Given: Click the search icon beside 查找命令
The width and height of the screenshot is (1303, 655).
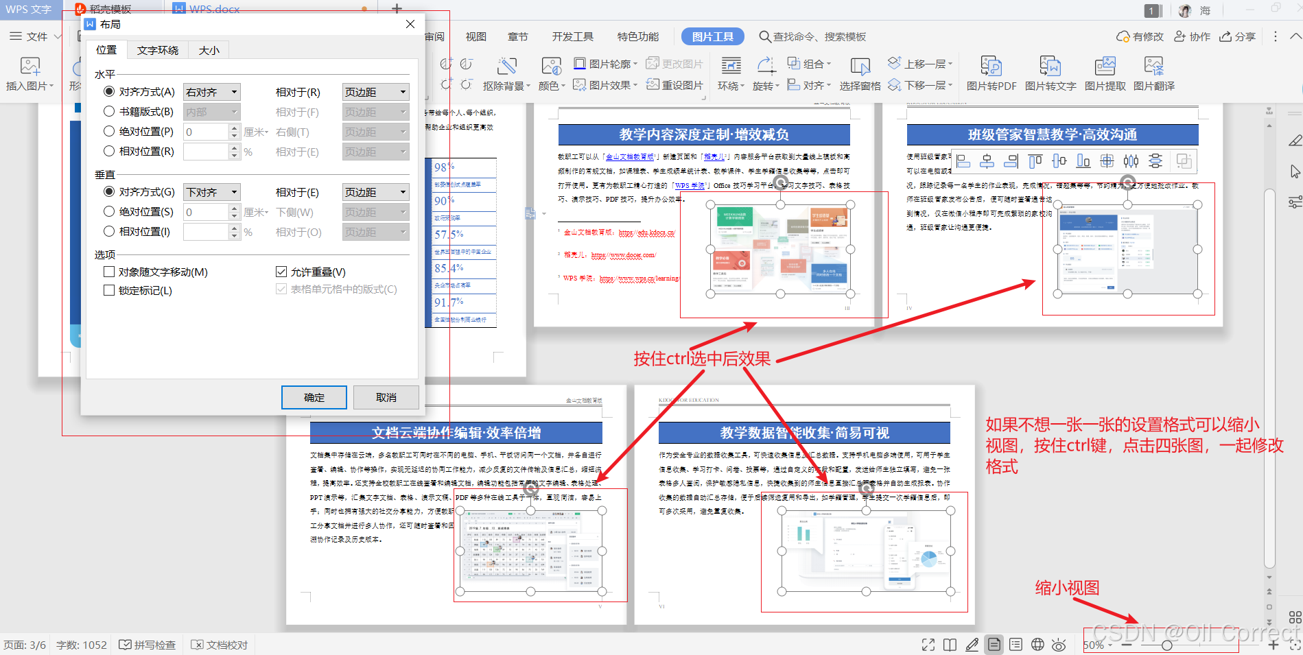Looking at the screenshot, I should coord(764,36).
